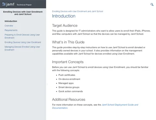The height and width of the screenshot is (120, 156).
Task: Open Preparing to Enroll Devices Using User Enrollment
Action: point(22,36)
